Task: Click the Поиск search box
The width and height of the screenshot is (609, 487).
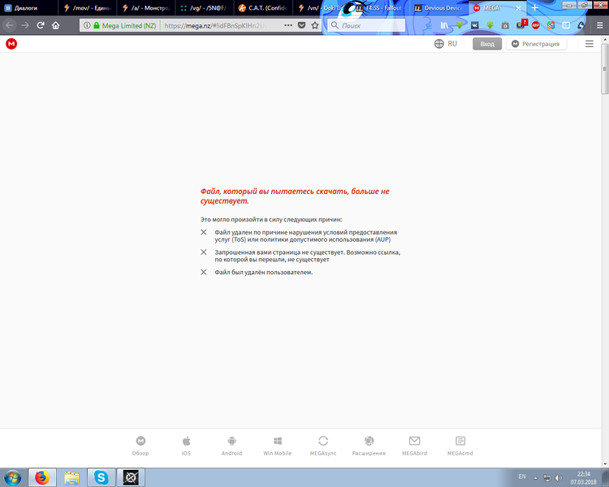Action: click(367, 25)
